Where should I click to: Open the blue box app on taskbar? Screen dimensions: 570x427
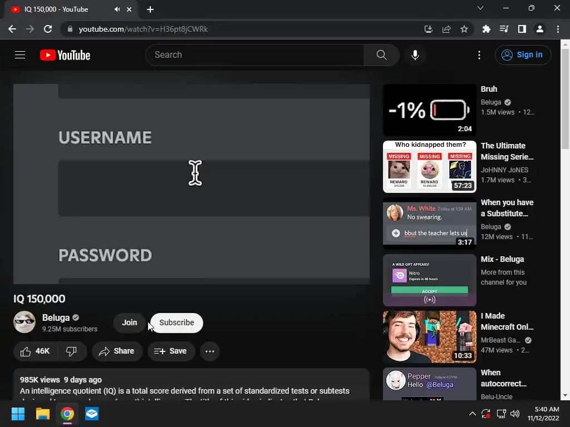92,414
